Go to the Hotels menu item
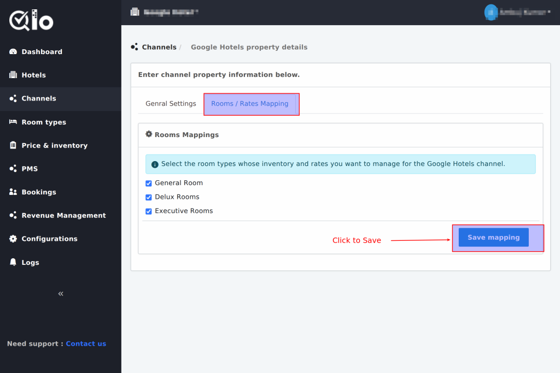560x373 pixels. click(33, 75)
